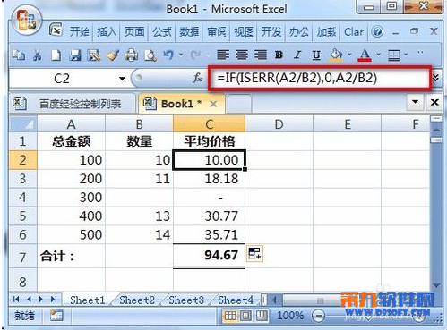Click the grayed-out Redo arrow
The height and width of the screenshot is (330, 447).
[195, 55]
